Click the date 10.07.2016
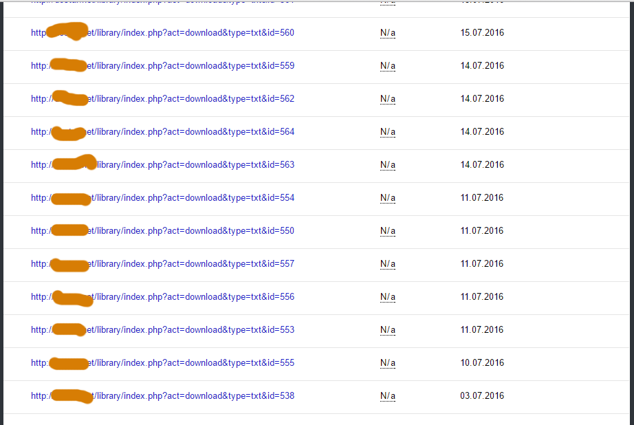The width and height of the screenshot is (634, 425). tap(482, 363)
